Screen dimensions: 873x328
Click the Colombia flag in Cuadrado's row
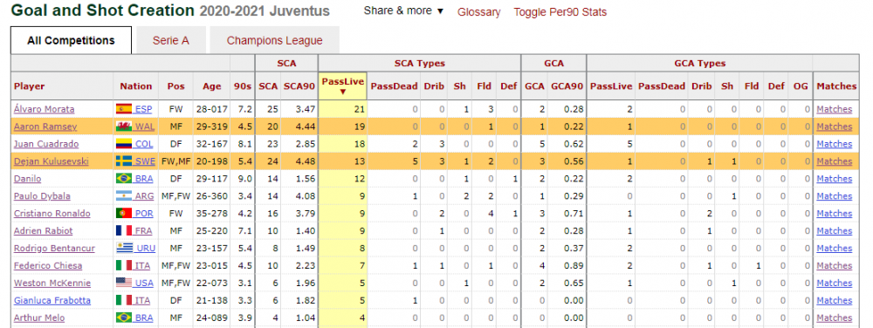click(x=124, y=144)
